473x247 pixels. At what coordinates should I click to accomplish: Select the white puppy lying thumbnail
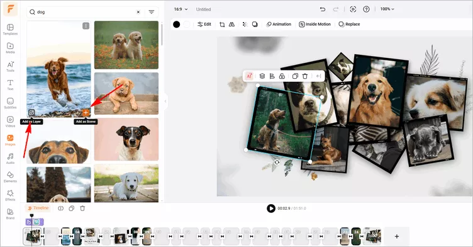(126, 183)
